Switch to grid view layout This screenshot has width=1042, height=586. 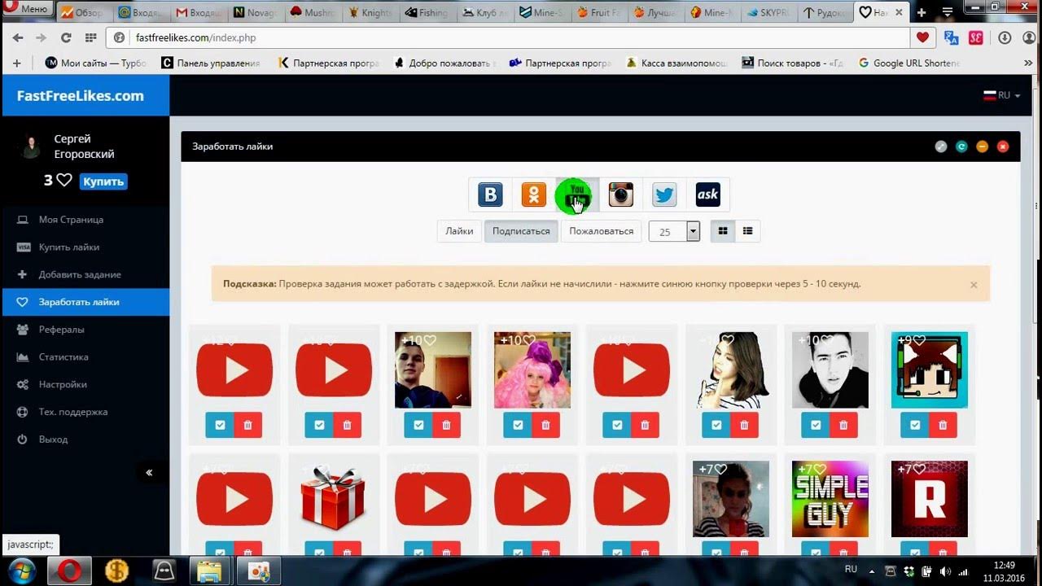point(722,231)
